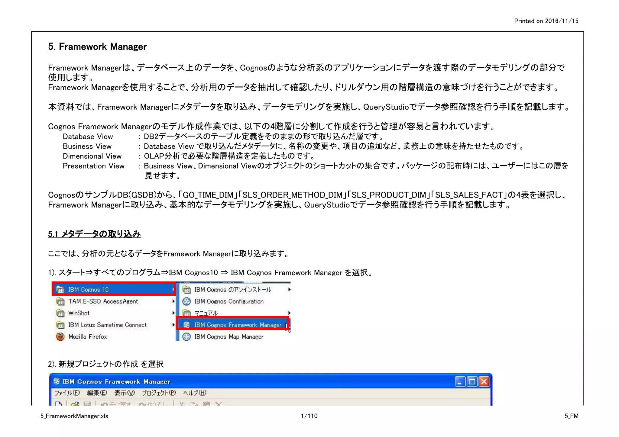Click the '5. Framework Manager' heading
Screen dimensions: 619x437
click(97, 47)
